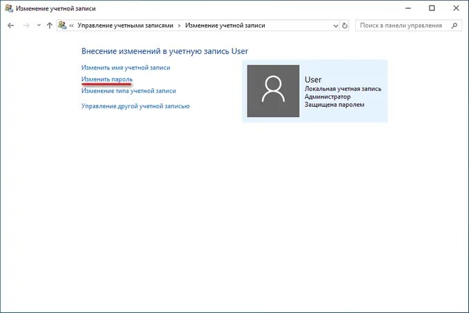Image resolution: width=469 pixels, height=313 pixels.
Task: Focus the 'Поиск в панели управления' search box
Action: pos(408,26)
